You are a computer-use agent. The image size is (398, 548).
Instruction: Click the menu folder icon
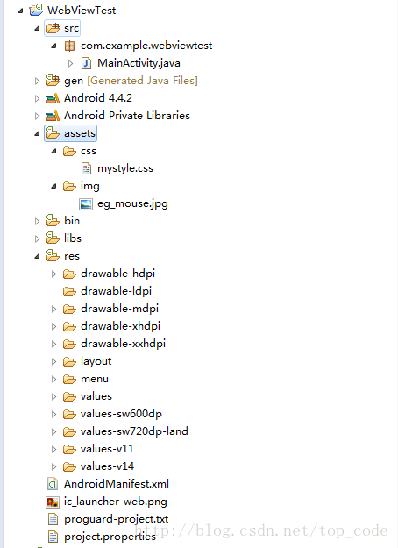coord(69,379)
